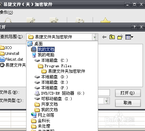Open the 操作(O) menu
The width and height of the screenshot is (145, 131).
(x=7, y=12)
